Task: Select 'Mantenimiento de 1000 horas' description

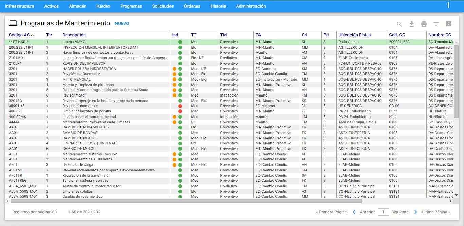Action: click(87, 159)
